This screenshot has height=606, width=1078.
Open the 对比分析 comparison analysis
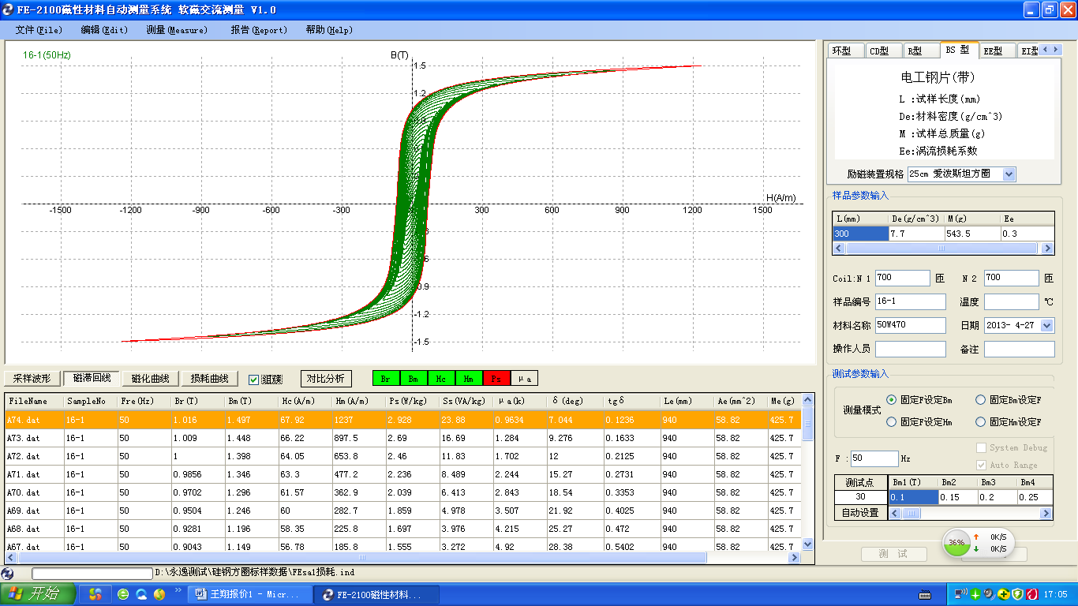[x=326, y=379]
